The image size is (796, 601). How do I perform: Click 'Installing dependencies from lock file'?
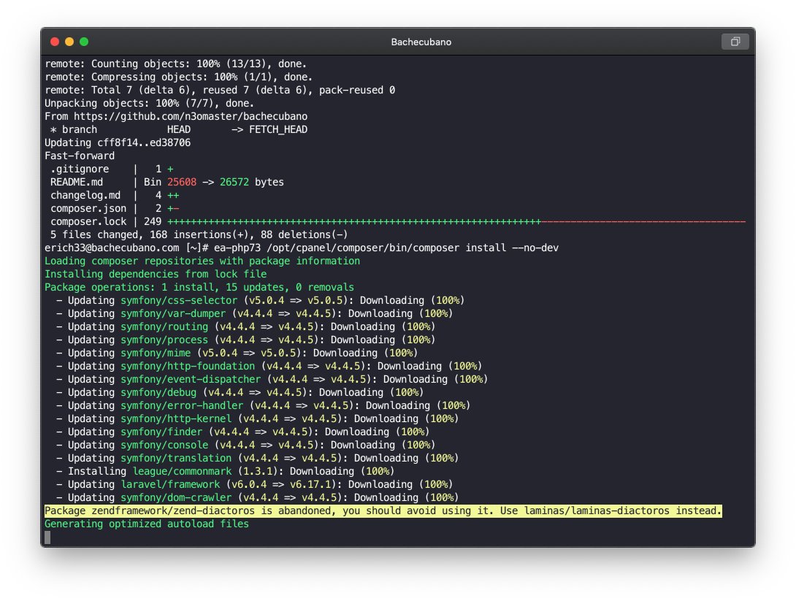[156, 274]
